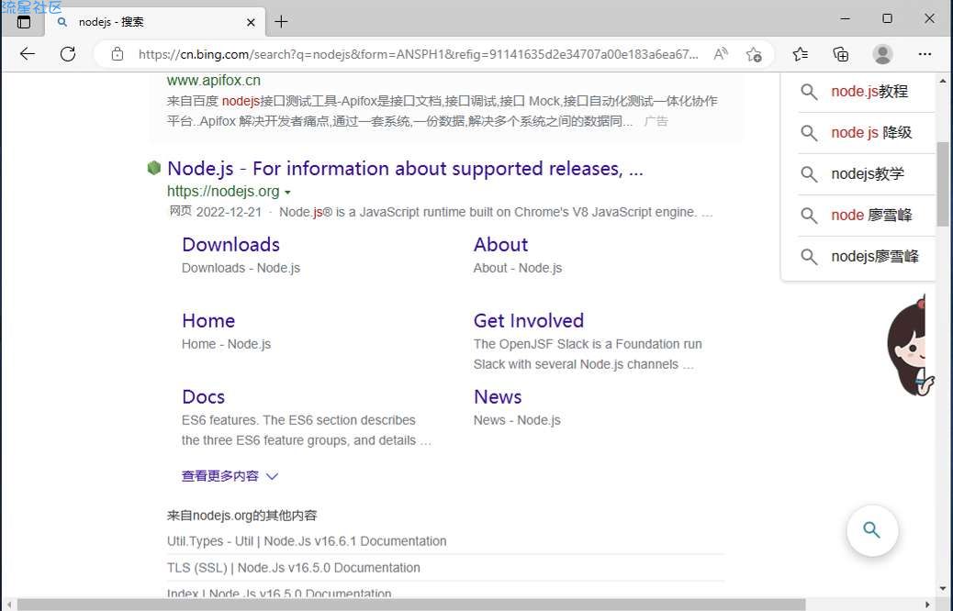Expand 查看更多内容 section
This screenshot has height=611, width=953.
[x=230, y=475]
